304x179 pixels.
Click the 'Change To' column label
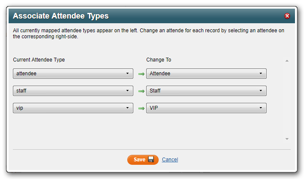click(159, 60)
